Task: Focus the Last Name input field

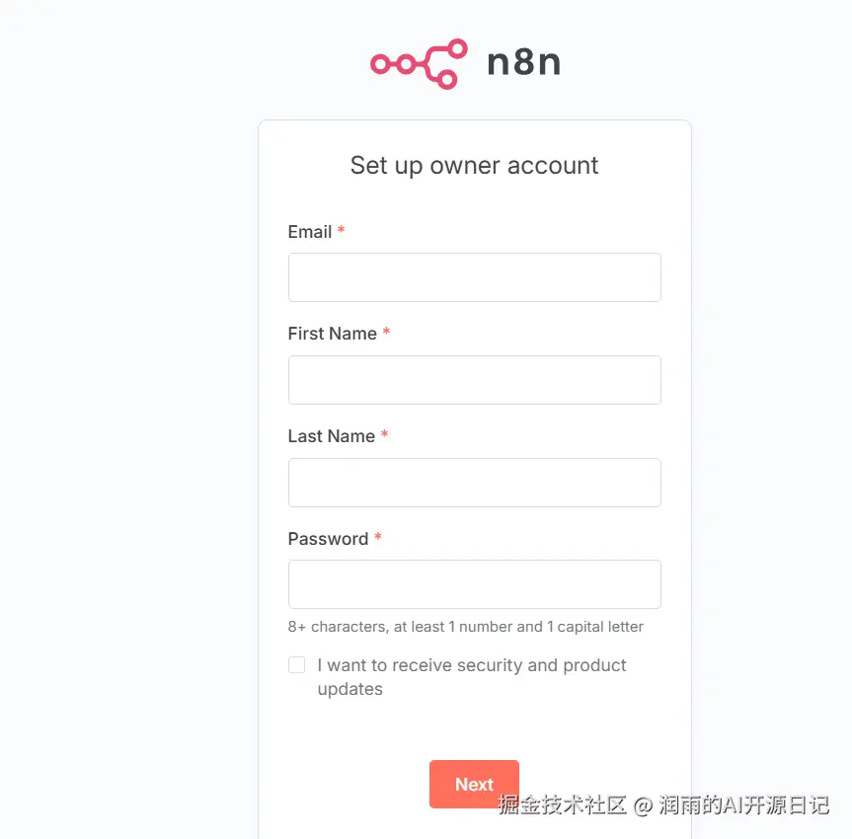Action: [x=474, y=483]
